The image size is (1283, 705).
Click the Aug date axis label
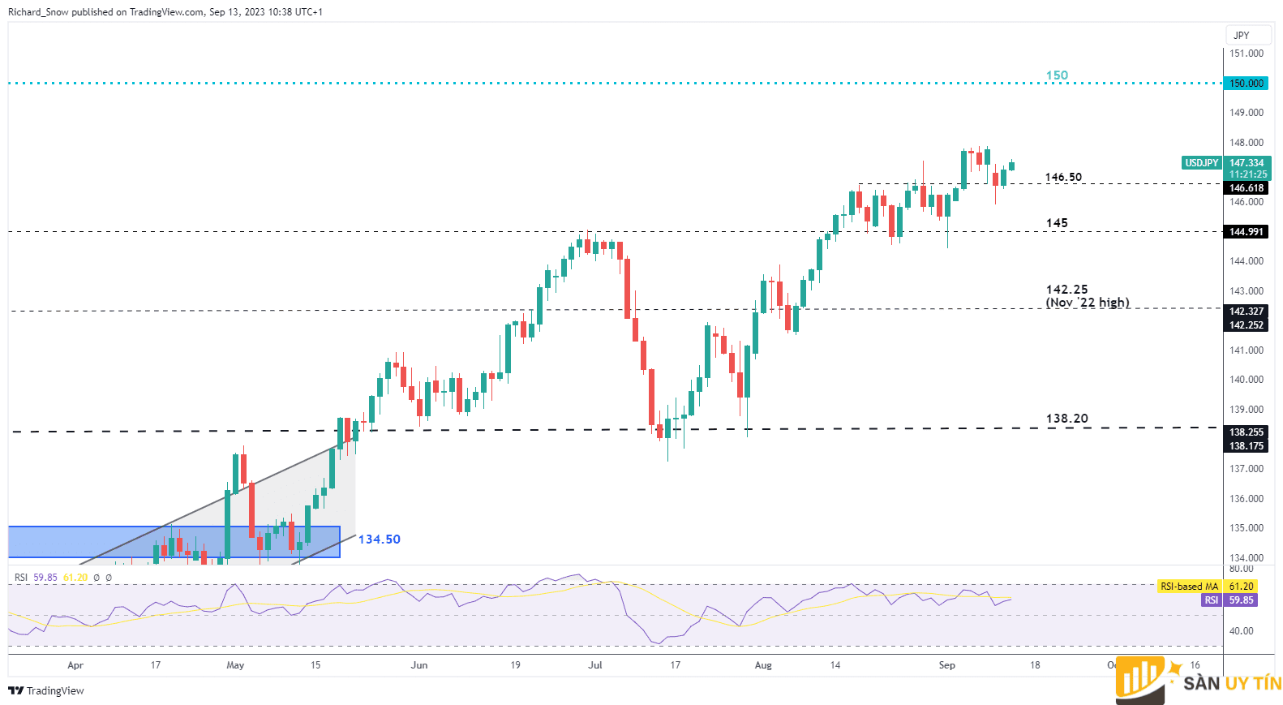763,665
